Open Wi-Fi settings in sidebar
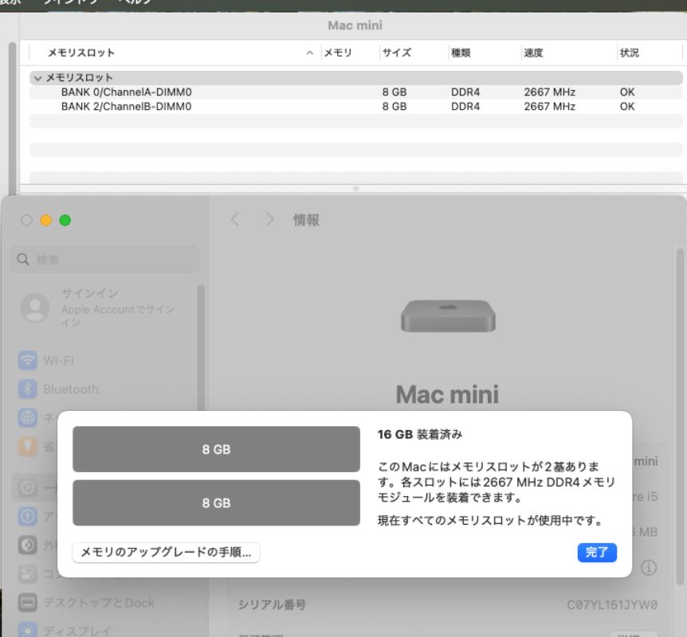The width and height of the screenshot is (687, 637). coord(58,361)
